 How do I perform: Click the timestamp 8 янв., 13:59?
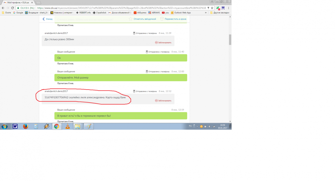tap(178, 110)
